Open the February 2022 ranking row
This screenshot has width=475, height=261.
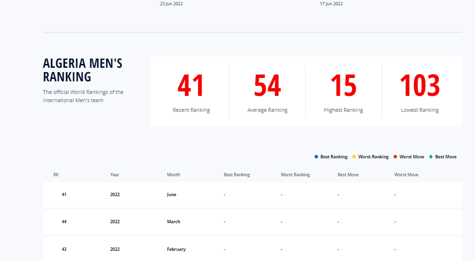(252, 249)
